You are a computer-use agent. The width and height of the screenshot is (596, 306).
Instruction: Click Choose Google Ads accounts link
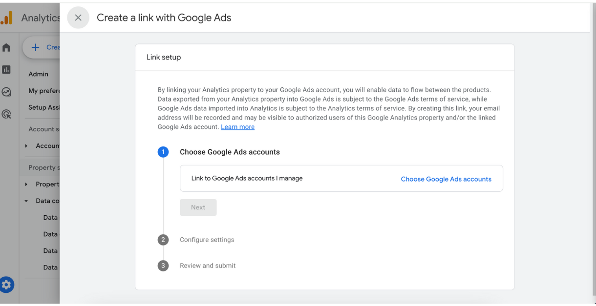tap(446, 179)
